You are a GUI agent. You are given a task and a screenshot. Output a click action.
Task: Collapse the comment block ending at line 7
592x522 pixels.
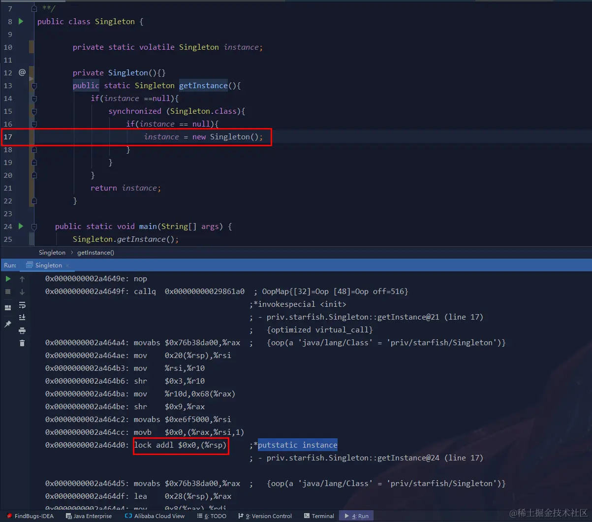pos(34,9)
